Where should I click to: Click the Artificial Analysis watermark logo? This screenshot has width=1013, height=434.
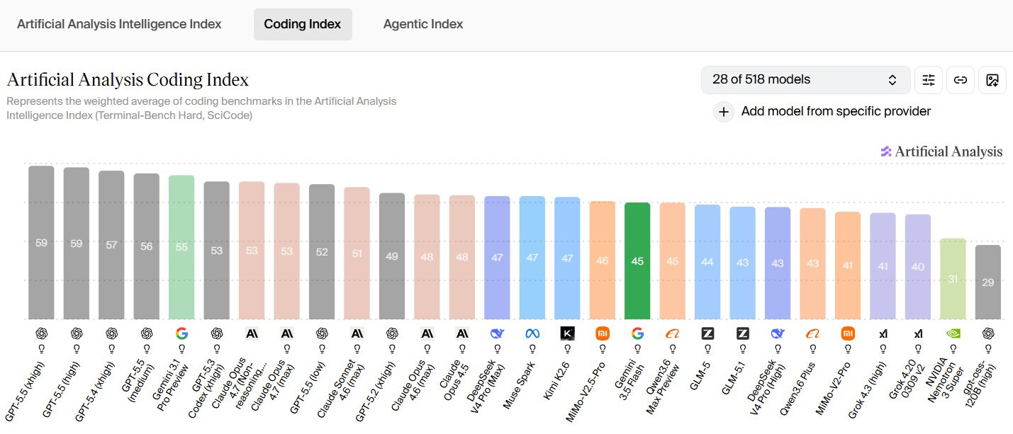(941, 152)
